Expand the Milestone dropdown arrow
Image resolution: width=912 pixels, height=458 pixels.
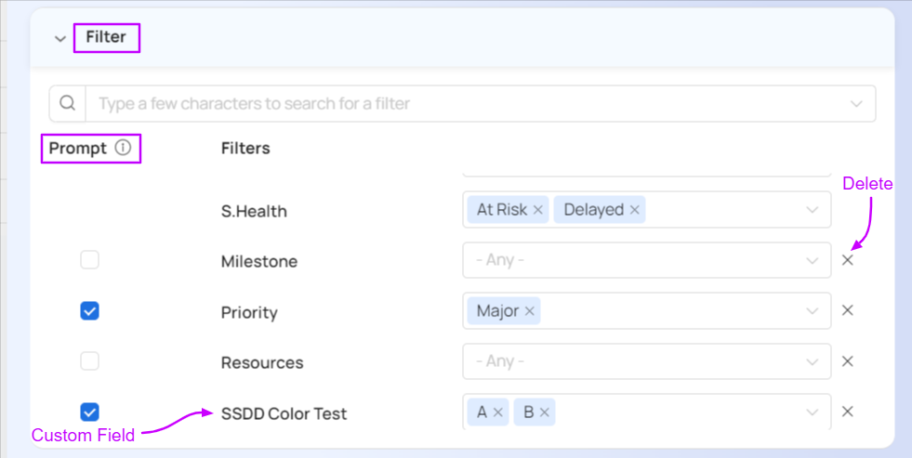(813, 261)
